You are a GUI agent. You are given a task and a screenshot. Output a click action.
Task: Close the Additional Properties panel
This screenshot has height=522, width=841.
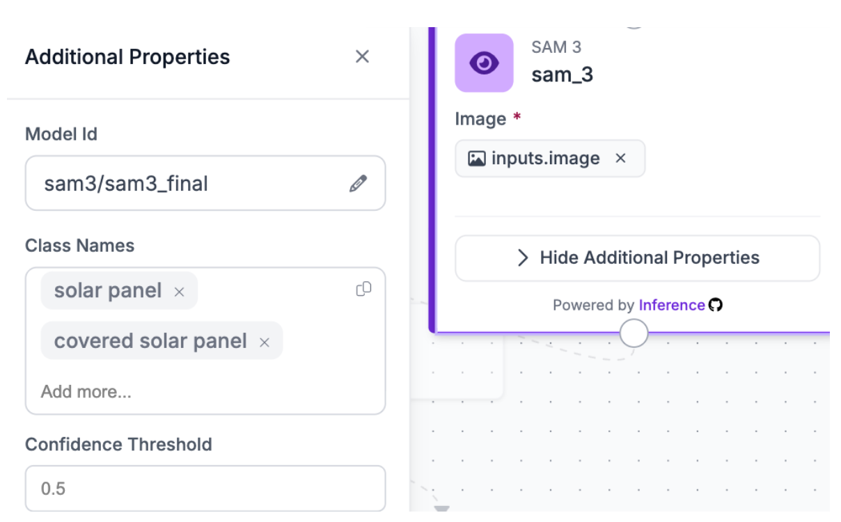coord(362,56)
